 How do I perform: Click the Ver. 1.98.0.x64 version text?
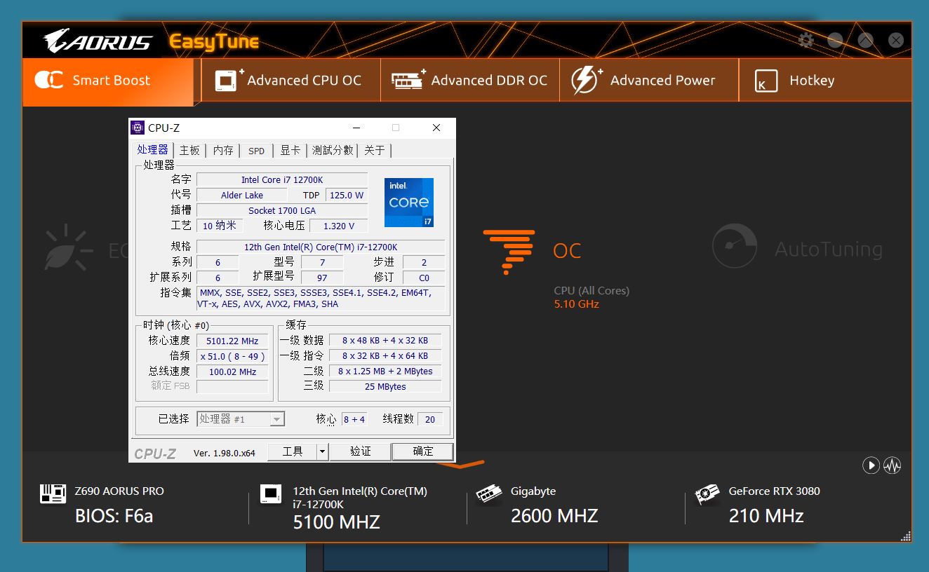[225, 454]
